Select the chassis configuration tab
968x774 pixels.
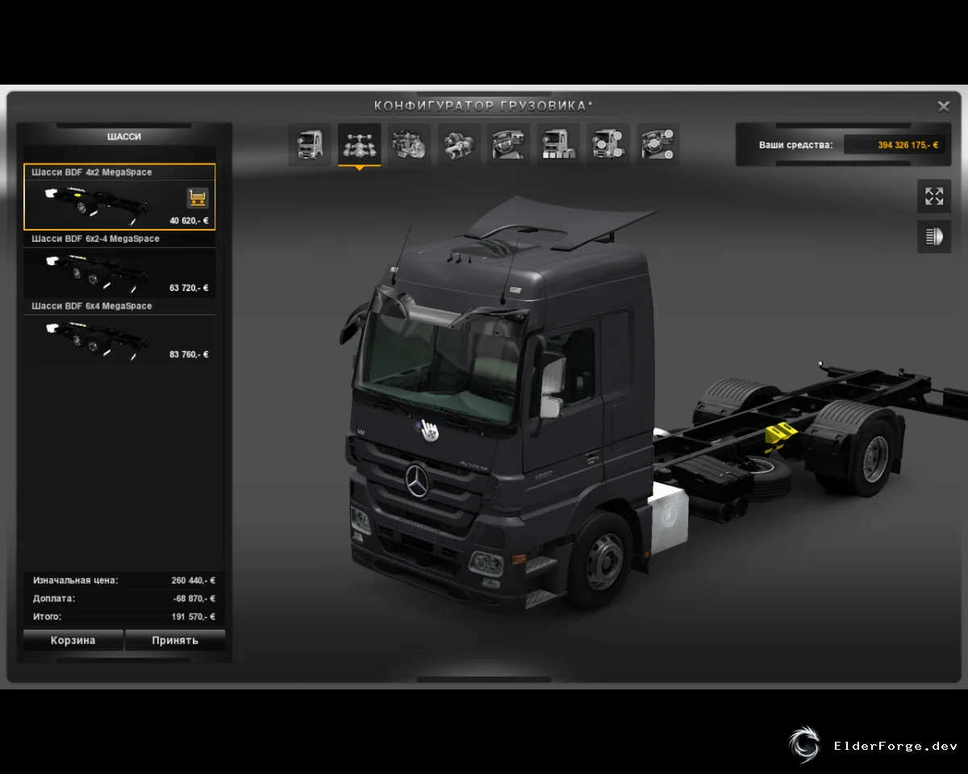pyautogui.click(x=359, y=145)
